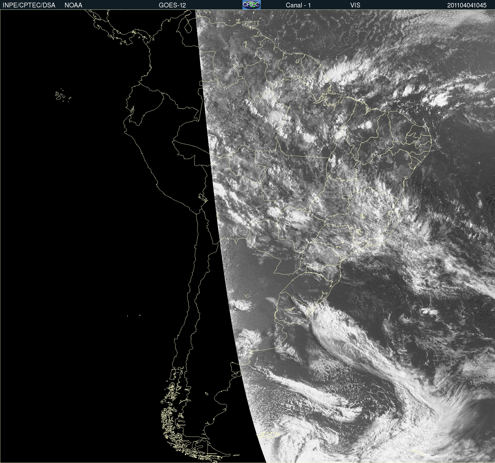
Task: Click the Canal - 1 label
Action: (298, 5)
